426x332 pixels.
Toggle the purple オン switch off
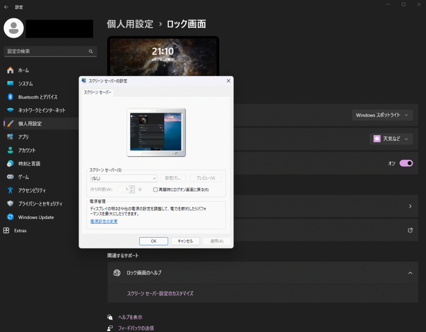(406, 163)
